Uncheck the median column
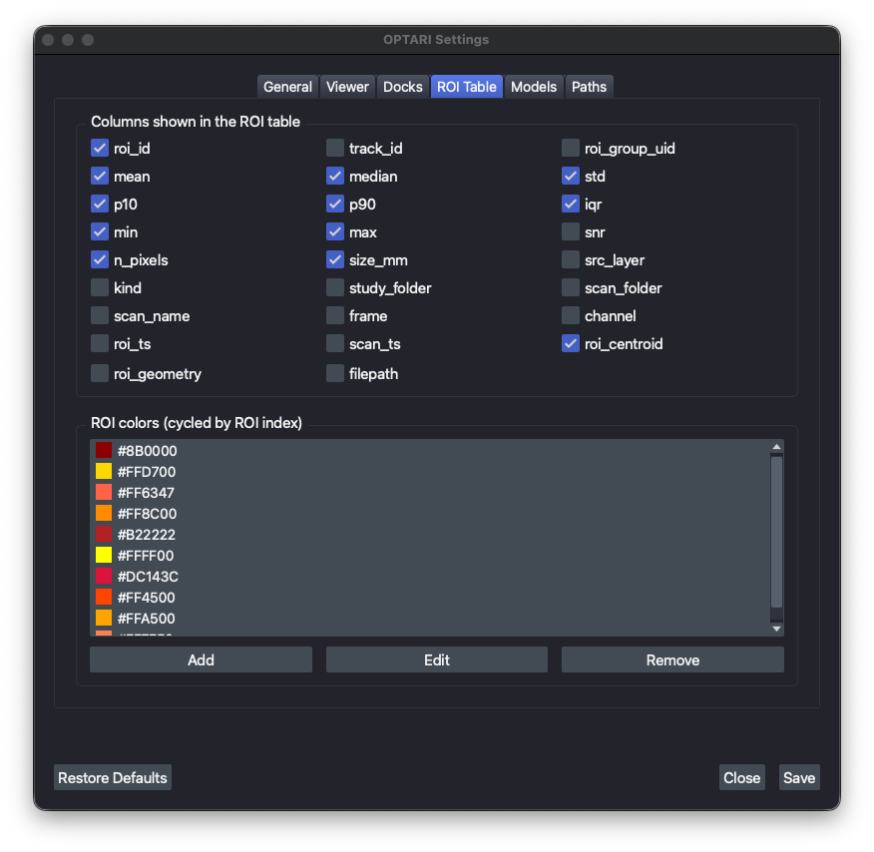Image resolution: width=874 pixels, height=852 pixels. coord(335,176)
